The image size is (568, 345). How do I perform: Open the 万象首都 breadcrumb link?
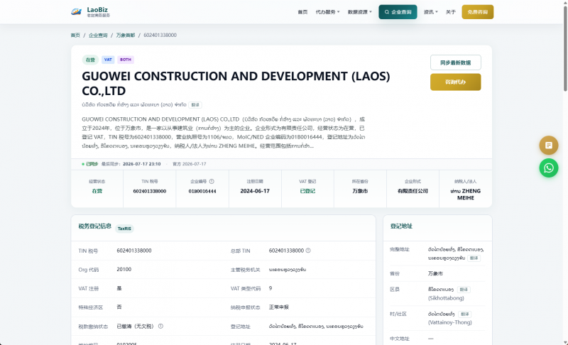point(126,35)
